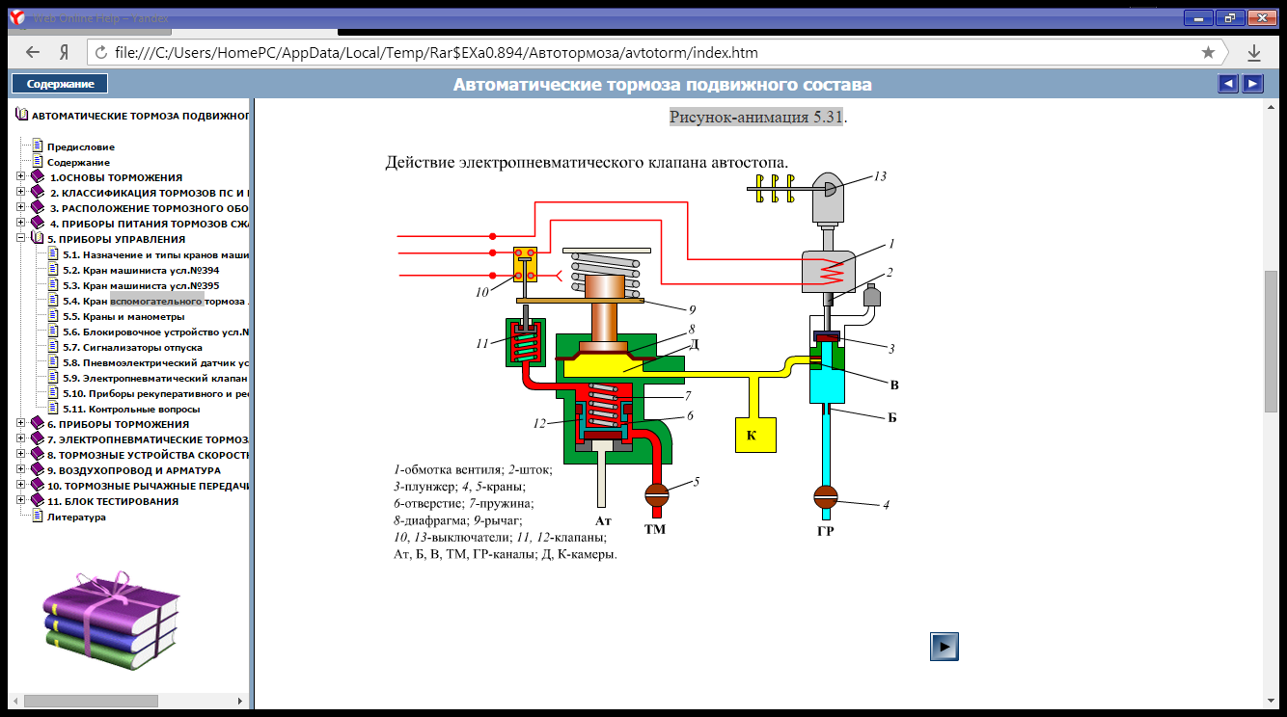Expand 4. ПРИБОРЫ ПИТАНИЯ ТОРМОЗОВ node
The image size is (1287, 717).
coord(21,224)
